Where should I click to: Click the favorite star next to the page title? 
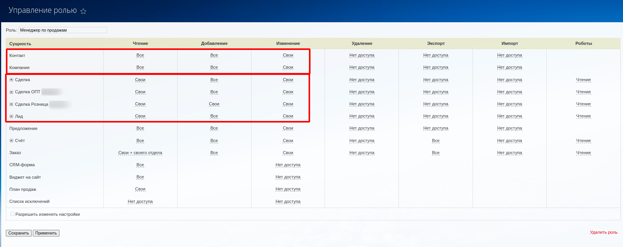click(83, 11)
